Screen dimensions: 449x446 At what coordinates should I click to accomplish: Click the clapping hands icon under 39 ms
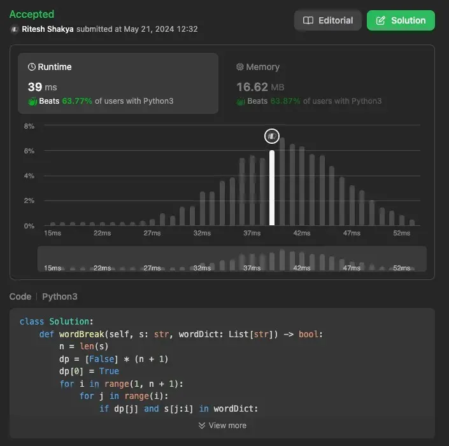[x=32, y=101]
